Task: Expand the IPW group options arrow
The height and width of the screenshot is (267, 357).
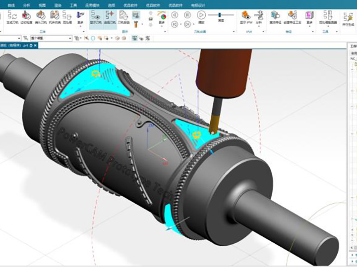Action: coord(264,32)
